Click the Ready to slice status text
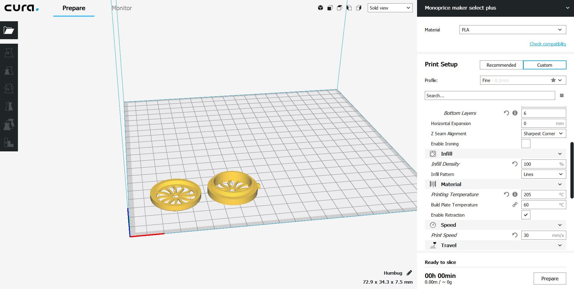 click(440, 262)
